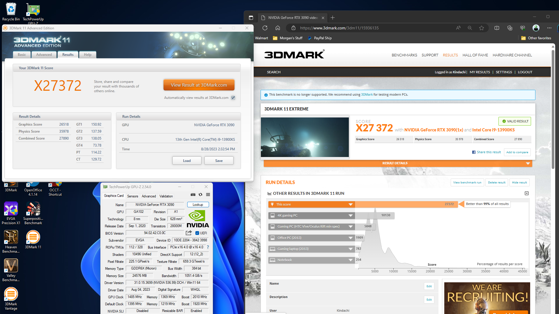This screenshot has height=314, width=559.
Task: Collapse Other Results in 3DMark 11 Run section
Action: 526,193
